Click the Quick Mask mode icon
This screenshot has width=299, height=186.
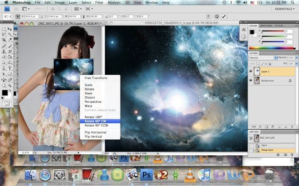pyautogui.click(x=7, y=103)
